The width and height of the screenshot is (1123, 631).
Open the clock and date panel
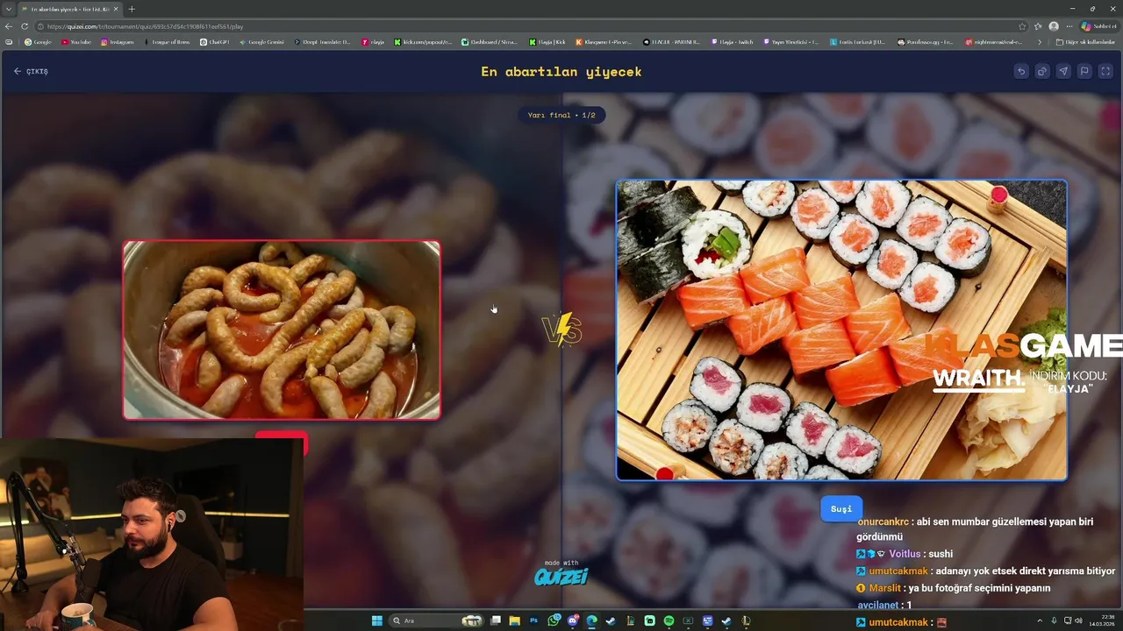coord(1104,620)
